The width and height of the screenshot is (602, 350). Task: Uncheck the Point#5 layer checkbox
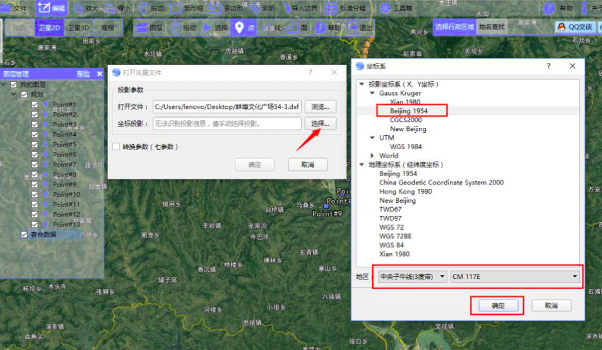click(35, 144)
